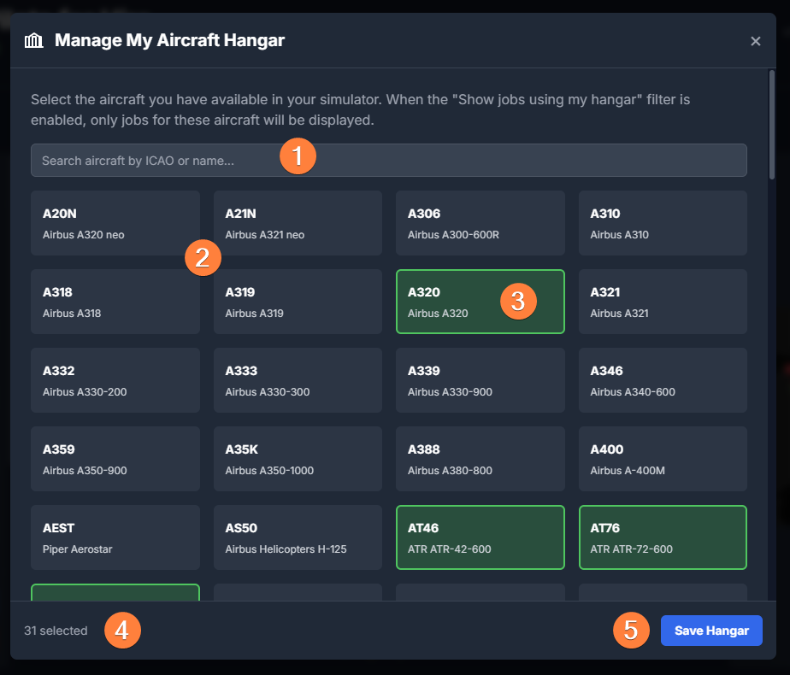Add A306 Airbus A300-600R to hangar
The height and width of the screenshot is (675, 790).
pyautogui.click(x=480, y=223)
